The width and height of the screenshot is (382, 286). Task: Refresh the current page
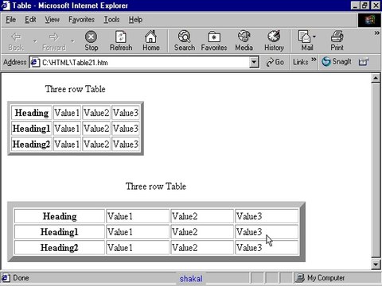click(121, 41)
